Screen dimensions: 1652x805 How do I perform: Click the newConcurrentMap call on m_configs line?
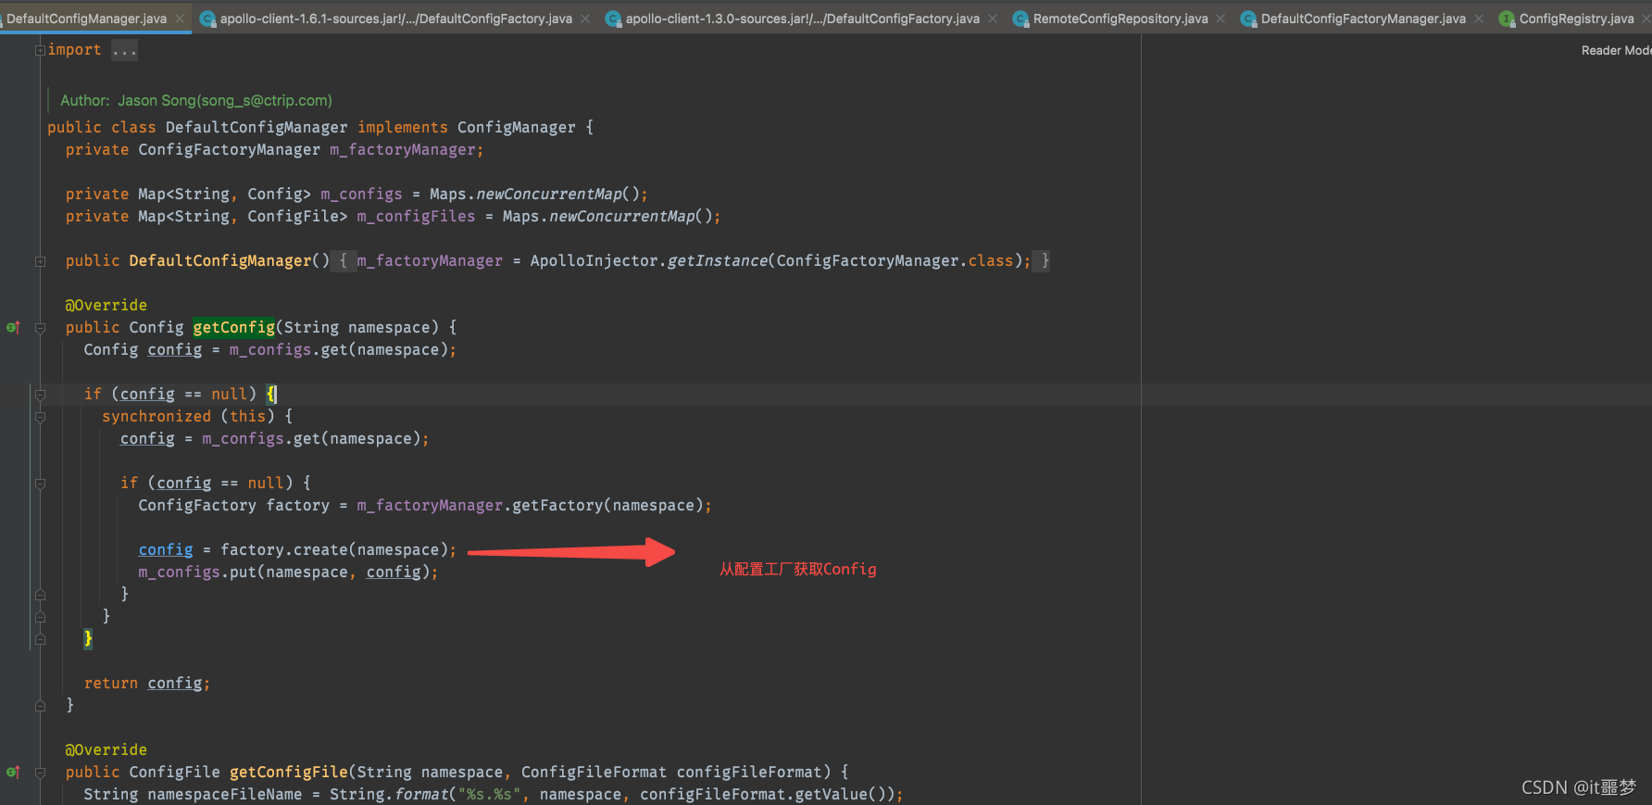pos(548,194)
